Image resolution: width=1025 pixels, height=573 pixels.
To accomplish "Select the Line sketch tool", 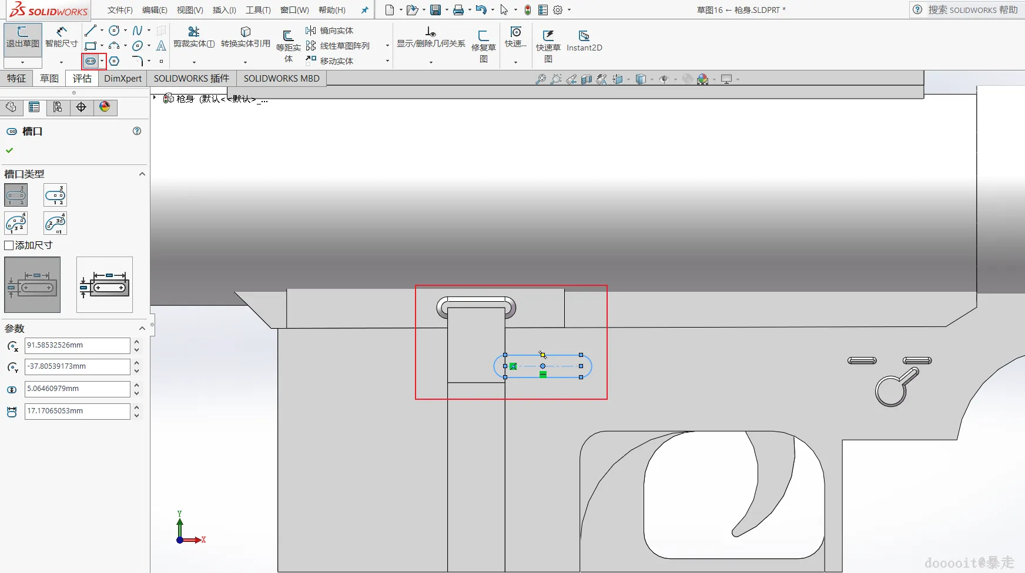I will (x=90, y=31).
